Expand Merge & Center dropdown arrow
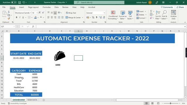Viewport: 187px width, 105px height. tap(82, 17)
